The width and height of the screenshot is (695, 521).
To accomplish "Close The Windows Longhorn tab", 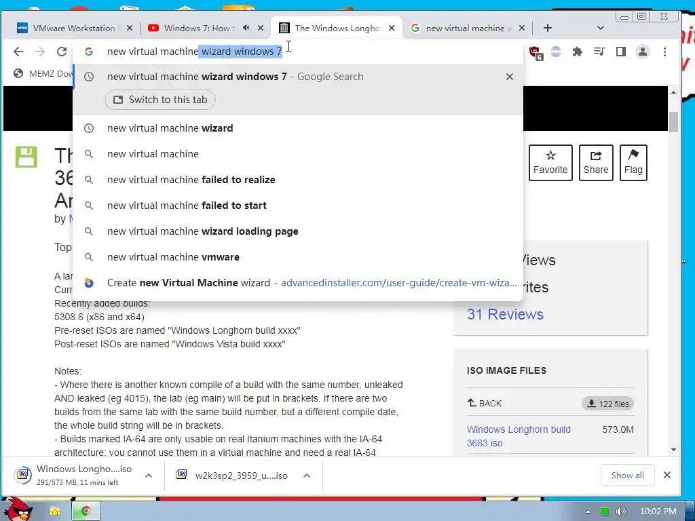I will [392, 28].
